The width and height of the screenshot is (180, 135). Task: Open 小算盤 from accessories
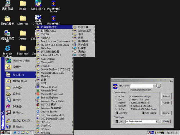click(x=84, y=55)
